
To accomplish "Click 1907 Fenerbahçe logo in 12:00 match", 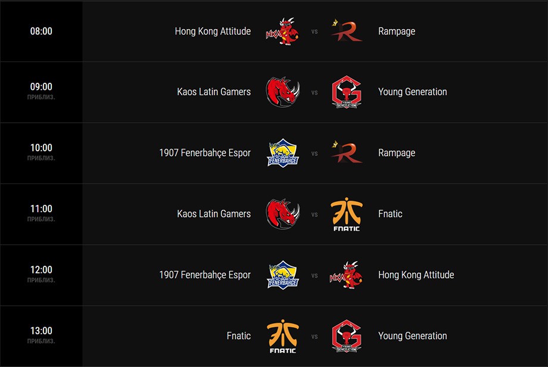I will click(283, 275).
